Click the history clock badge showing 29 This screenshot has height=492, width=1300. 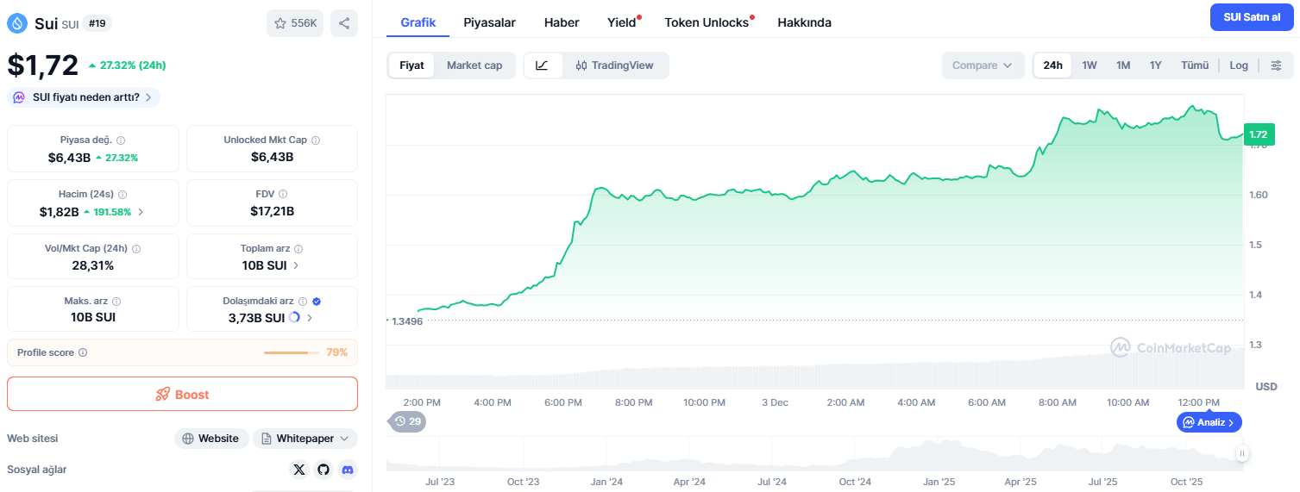coord(408,421)
